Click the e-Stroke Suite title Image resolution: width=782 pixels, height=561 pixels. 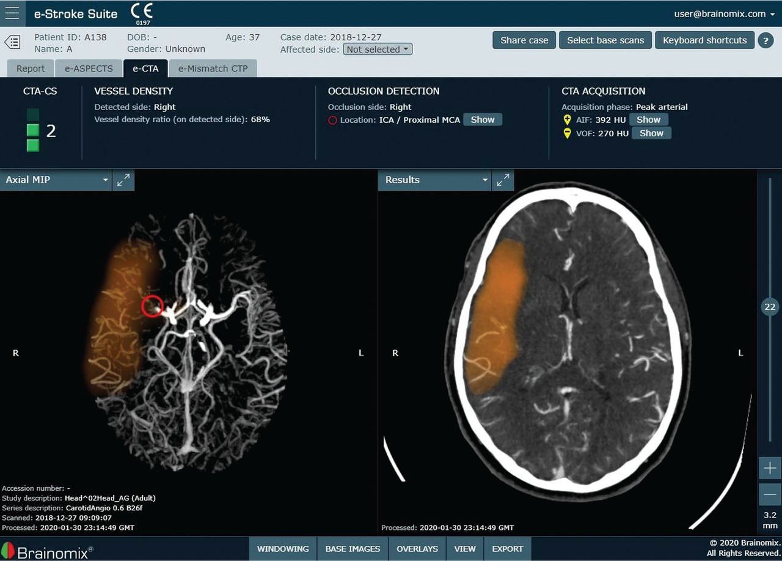point(75,13)
